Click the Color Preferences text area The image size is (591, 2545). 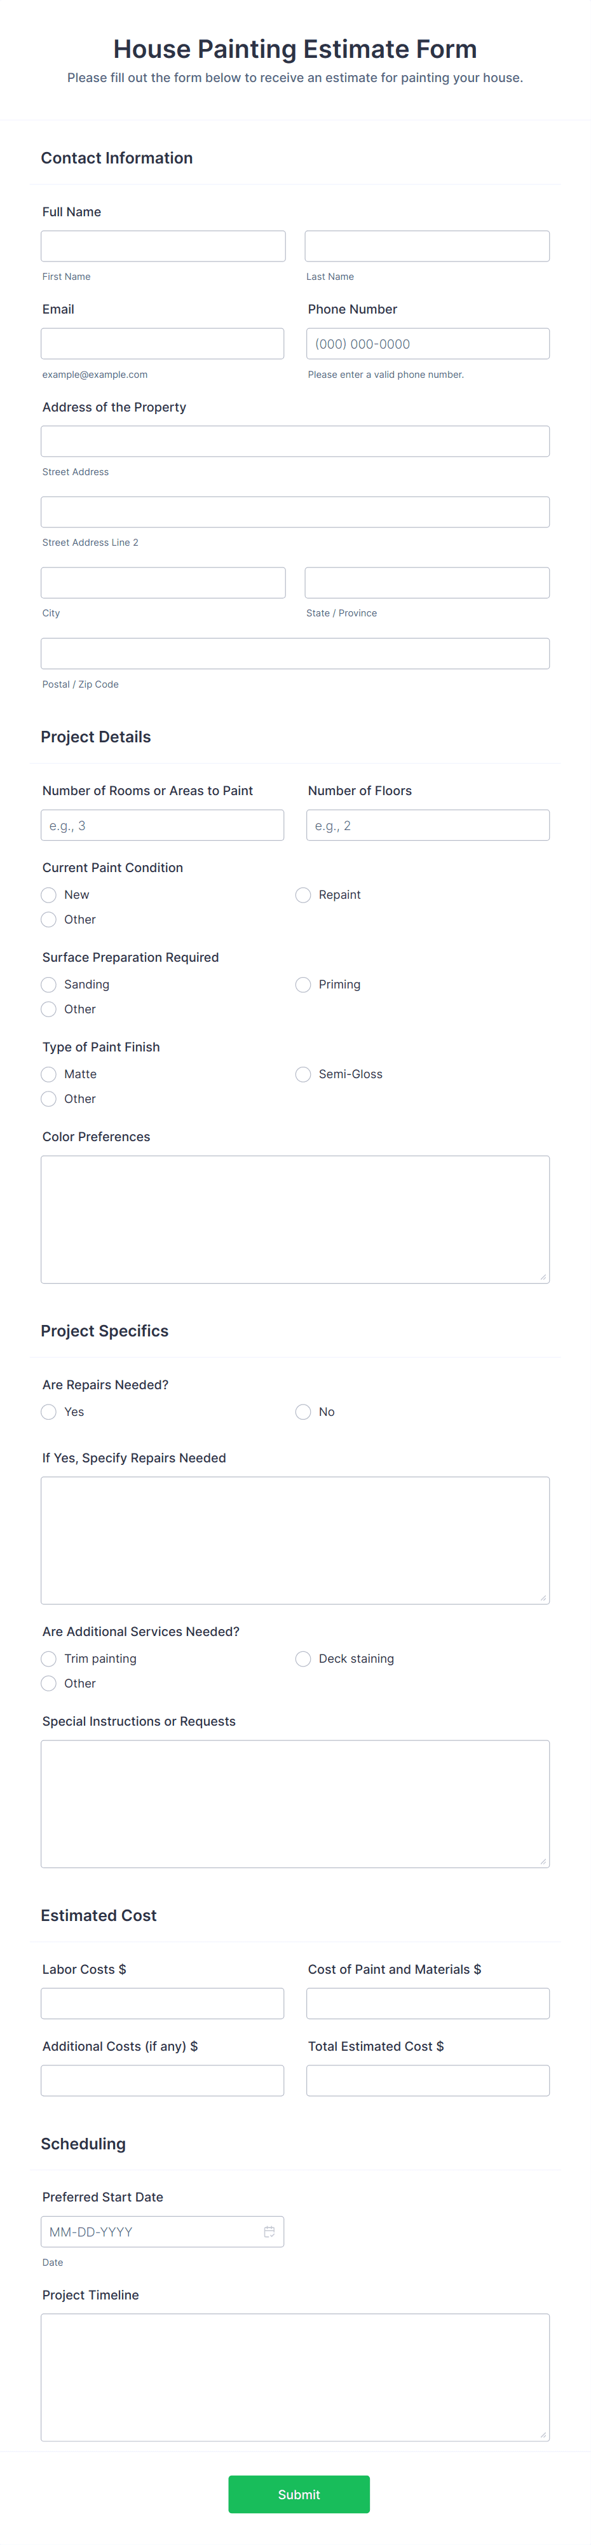tap(295, 1219)
